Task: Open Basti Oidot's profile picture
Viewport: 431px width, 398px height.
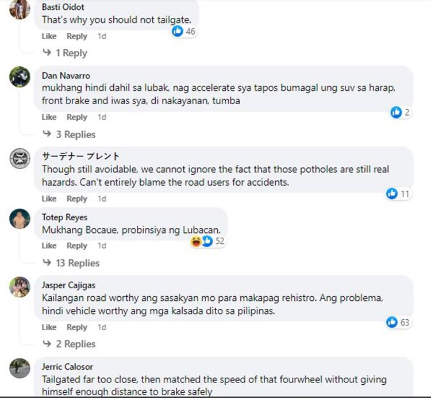Action: 20,9
